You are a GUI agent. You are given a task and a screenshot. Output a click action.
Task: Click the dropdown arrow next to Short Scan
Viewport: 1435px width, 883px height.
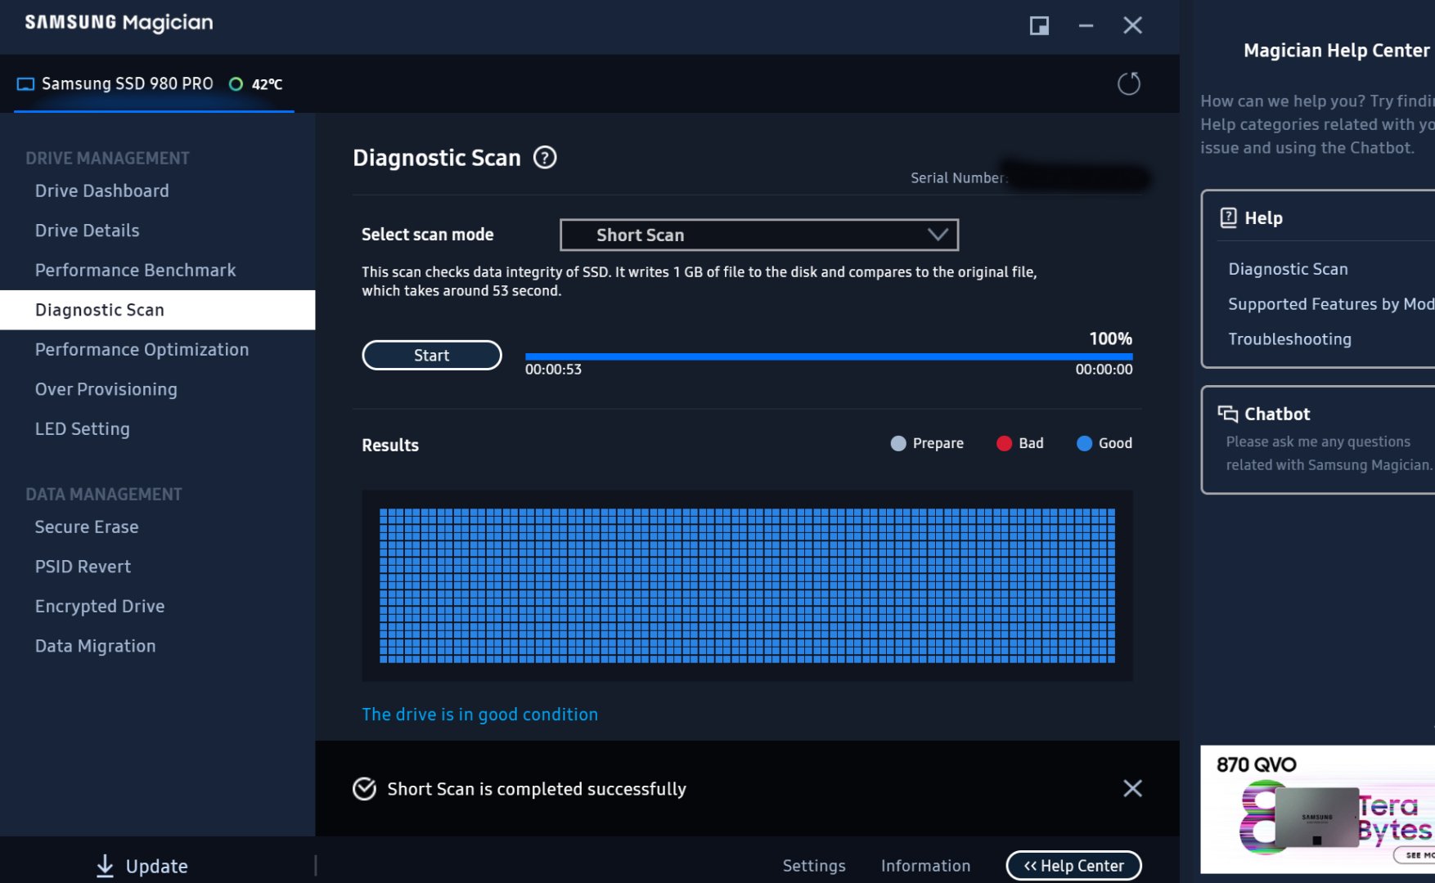pos(938,235)
